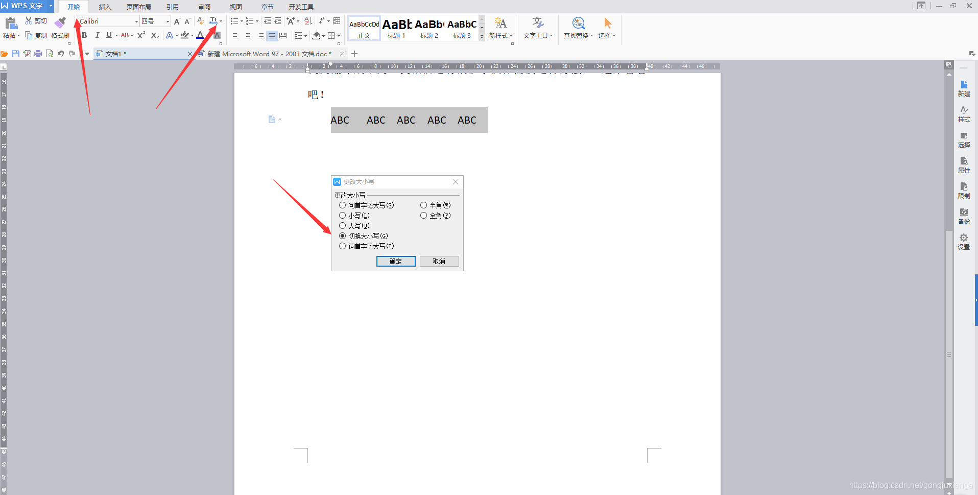Screen dimensions: 978x495
Task: Open the Calibri font name dropdown
Action: [x=136, y=21]
